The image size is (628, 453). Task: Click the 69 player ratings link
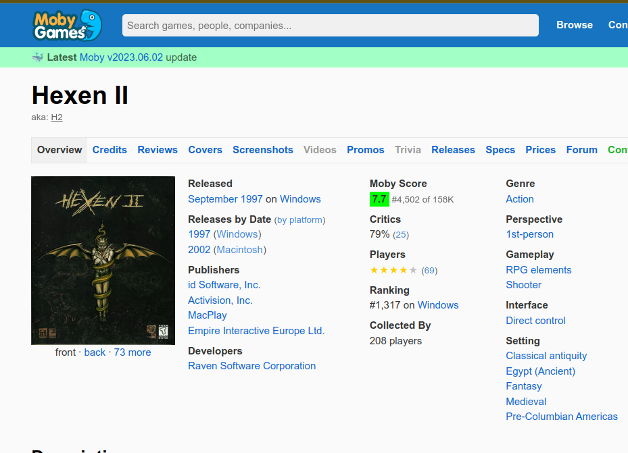429,271
